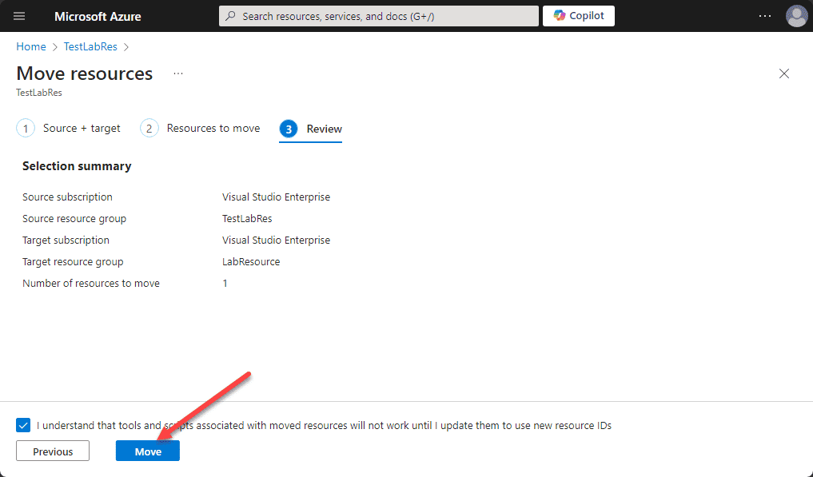Click the Microsoft Azure title
Viewport: 813px width, 477px height.
98,16
